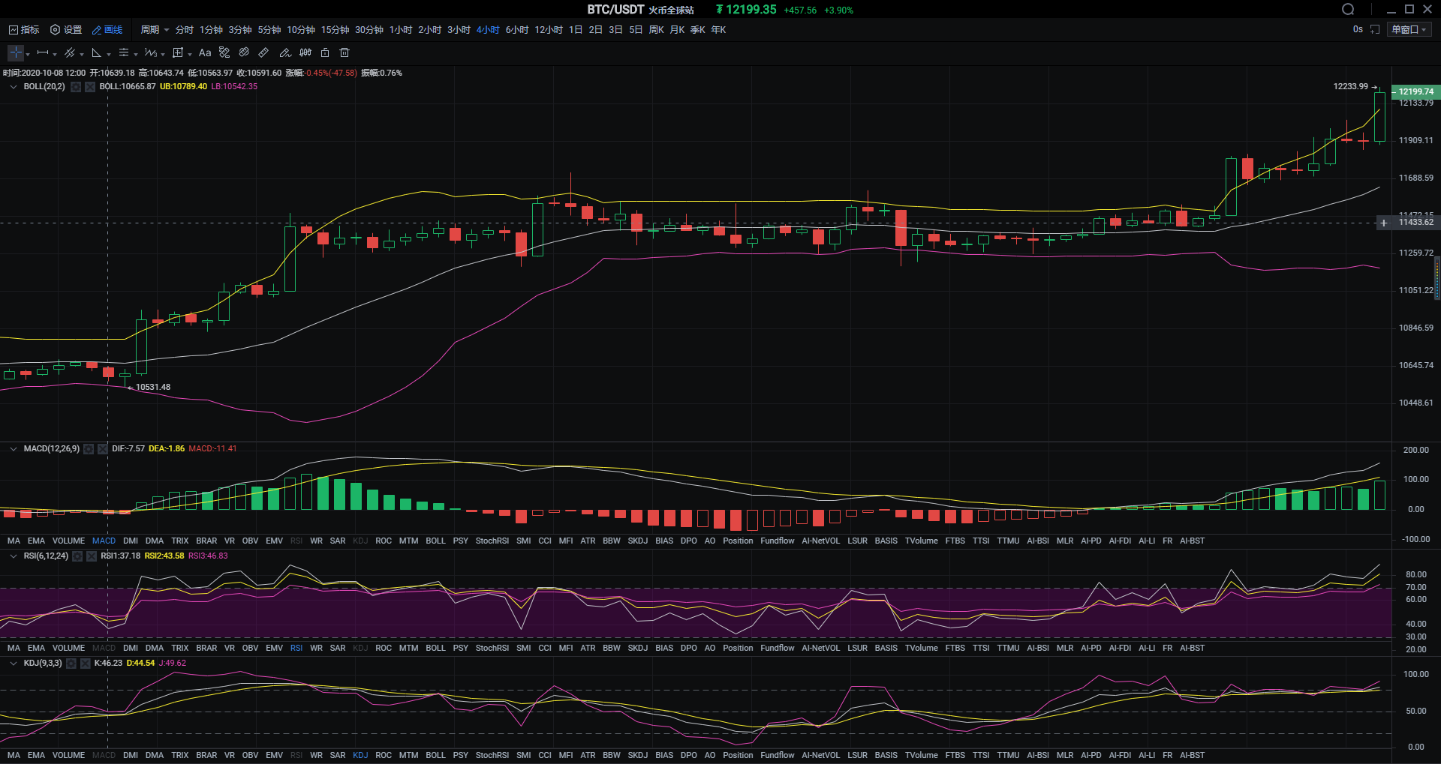Click the candlestick pattern tool icon
Viewport: 1441px width, 764px height.
pyautogui.click(x=305, y=52)
